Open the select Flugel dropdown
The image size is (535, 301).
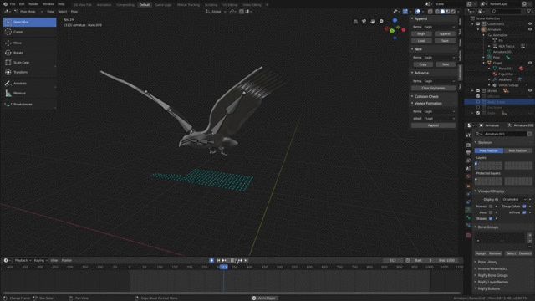click(x=439, y=119)
